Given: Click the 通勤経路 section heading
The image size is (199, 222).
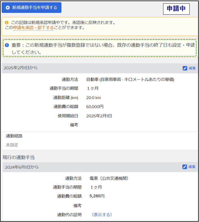Looking at the screenshot, I should (x=14, y=136).
